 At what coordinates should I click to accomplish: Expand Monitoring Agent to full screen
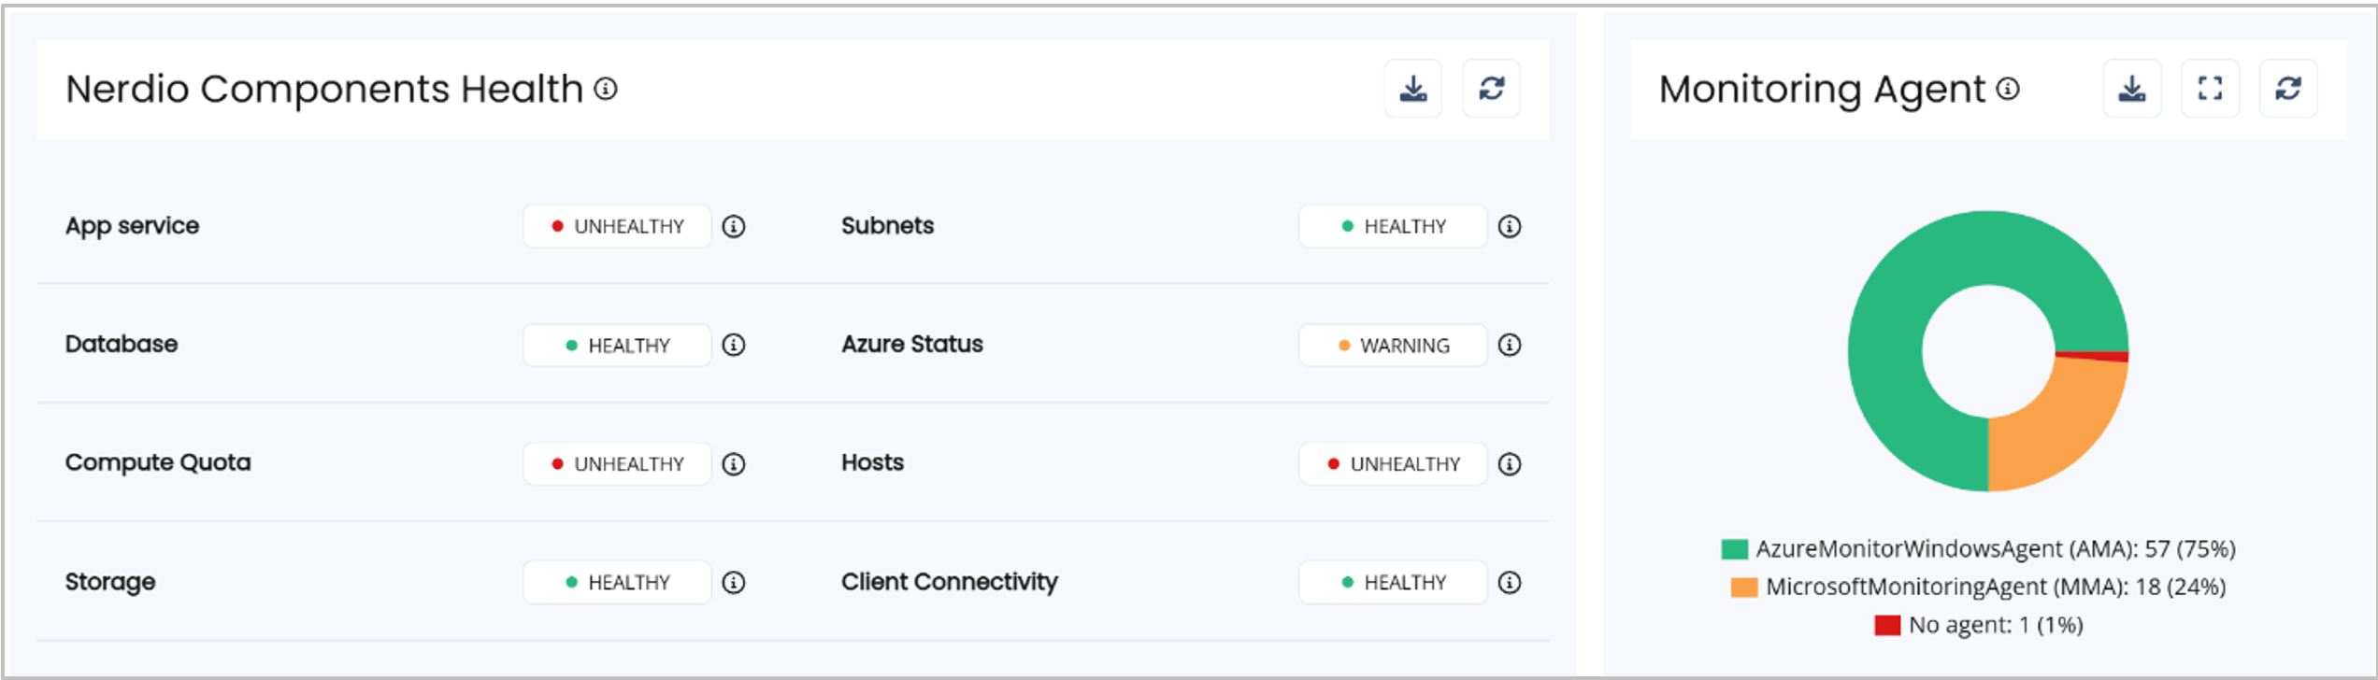click(x=2210, y=89)
